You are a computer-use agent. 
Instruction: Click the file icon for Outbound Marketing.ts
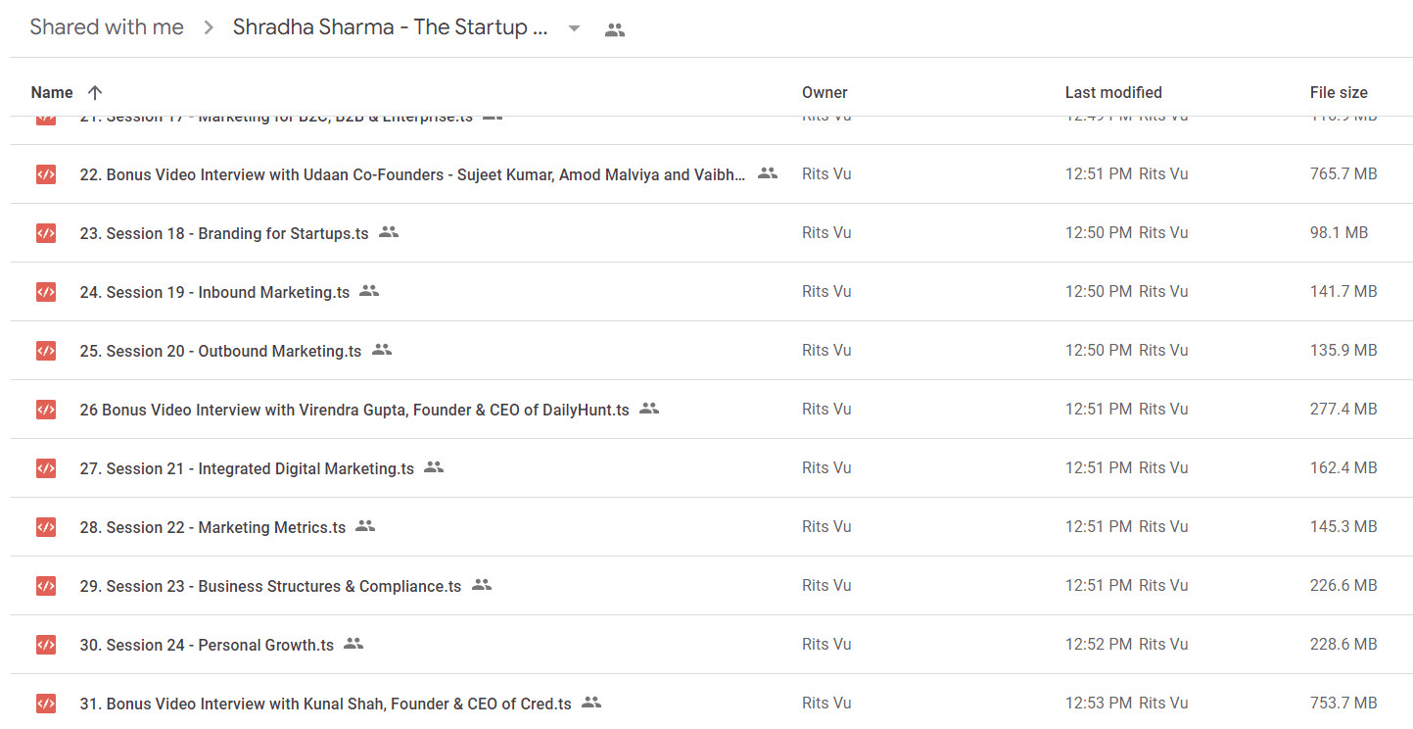(x=46, y=351)
